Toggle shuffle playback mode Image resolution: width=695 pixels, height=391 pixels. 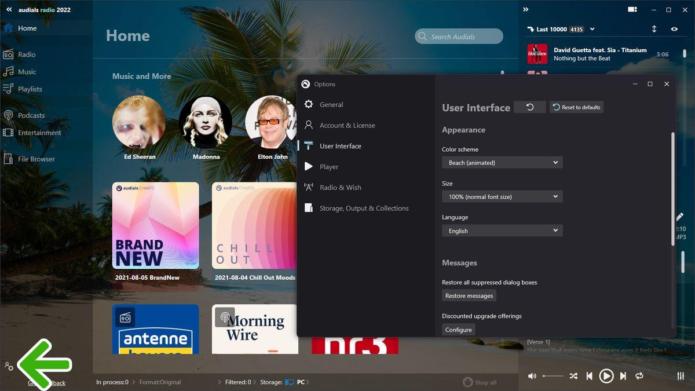point(573,376)
